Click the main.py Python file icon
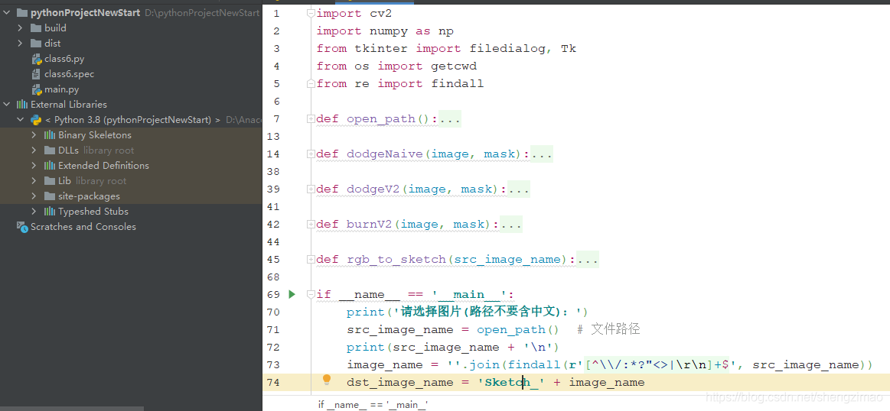This screenshot has height=411, width=890. coord(36,89)
